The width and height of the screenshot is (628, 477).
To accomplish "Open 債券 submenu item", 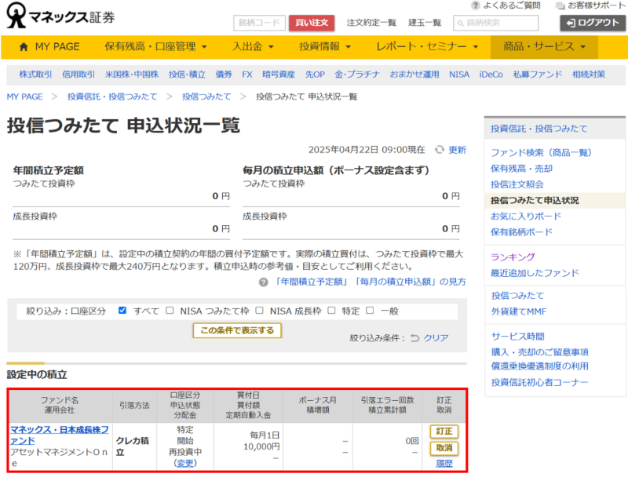I will tap(224, 75).
